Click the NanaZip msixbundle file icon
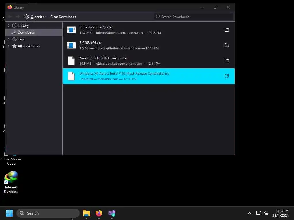 (x=71, y=61)
